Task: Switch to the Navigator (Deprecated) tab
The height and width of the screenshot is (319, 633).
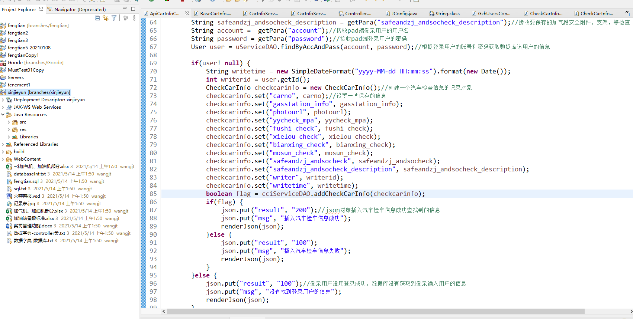Action: 80,9
